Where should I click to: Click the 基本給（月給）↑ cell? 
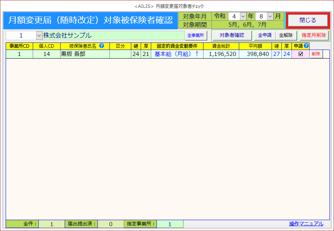(x=177, y=54)
